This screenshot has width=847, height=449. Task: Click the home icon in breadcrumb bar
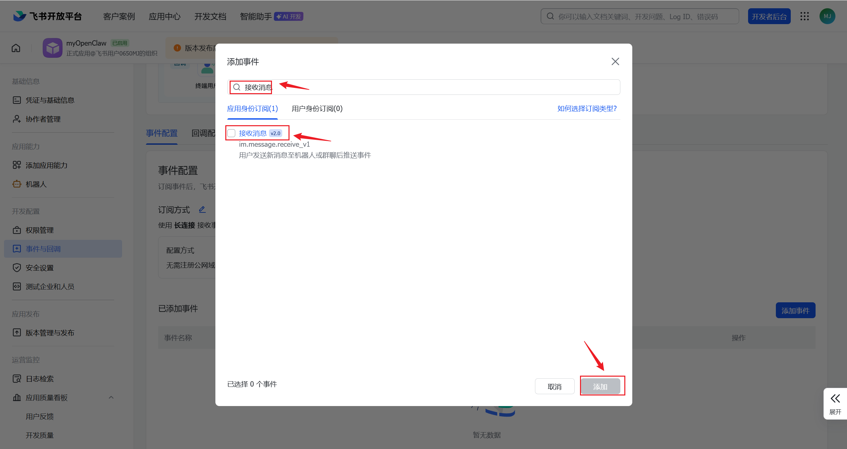click(x=16, y=48)
